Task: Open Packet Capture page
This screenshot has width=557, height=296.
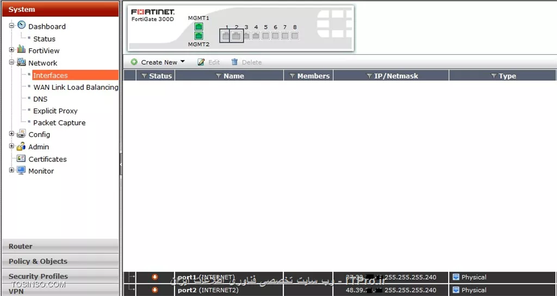Action: [59, 123]
